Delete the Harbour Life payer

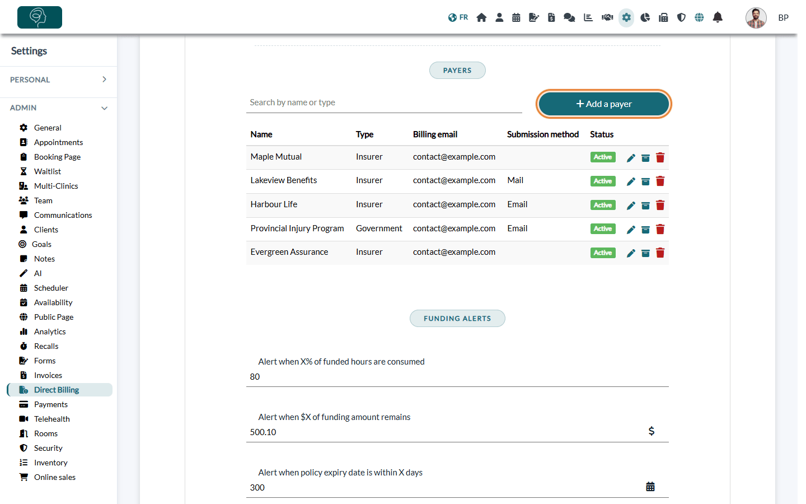pos(660,205)
